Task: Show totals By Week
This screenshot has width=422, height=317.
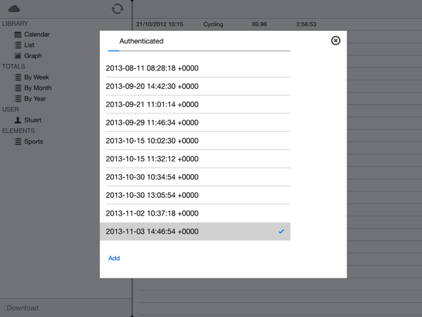Action: (37, 77)
